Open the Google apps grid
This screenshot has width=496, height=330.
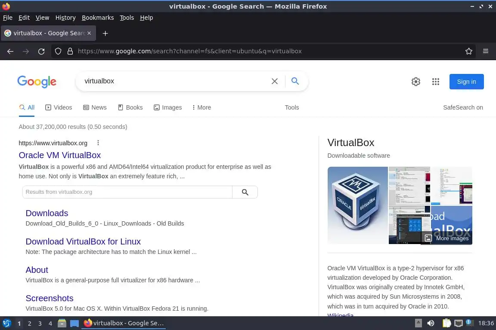pos(436,82)
